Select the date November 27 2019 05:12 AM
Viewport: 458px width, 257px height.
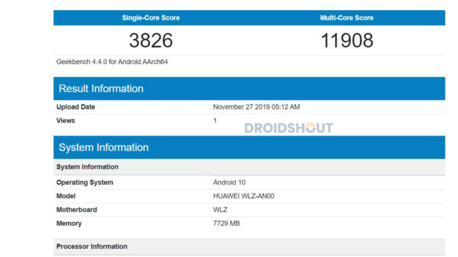(256, 107)
